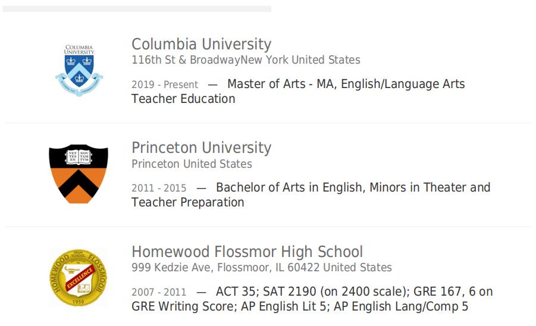Open the Princeton University heading
This screenshot has height=326, width=536.
(201, 148)
